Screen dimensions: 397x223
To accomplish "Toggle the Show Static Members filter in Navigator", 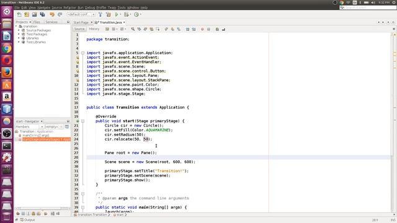I will [x=28, y=214].
